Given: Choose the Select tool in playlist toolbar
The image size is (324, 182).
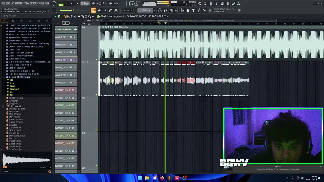Looking at the screenshot, I should [x=86, y=16].
